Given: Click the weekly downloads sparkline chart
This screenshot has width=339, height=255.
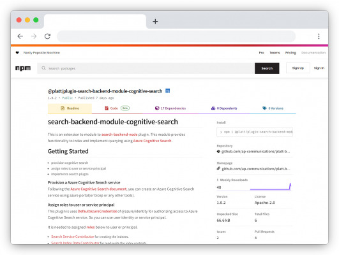Looking at the screenshot, I should click(x=271, y=187).
